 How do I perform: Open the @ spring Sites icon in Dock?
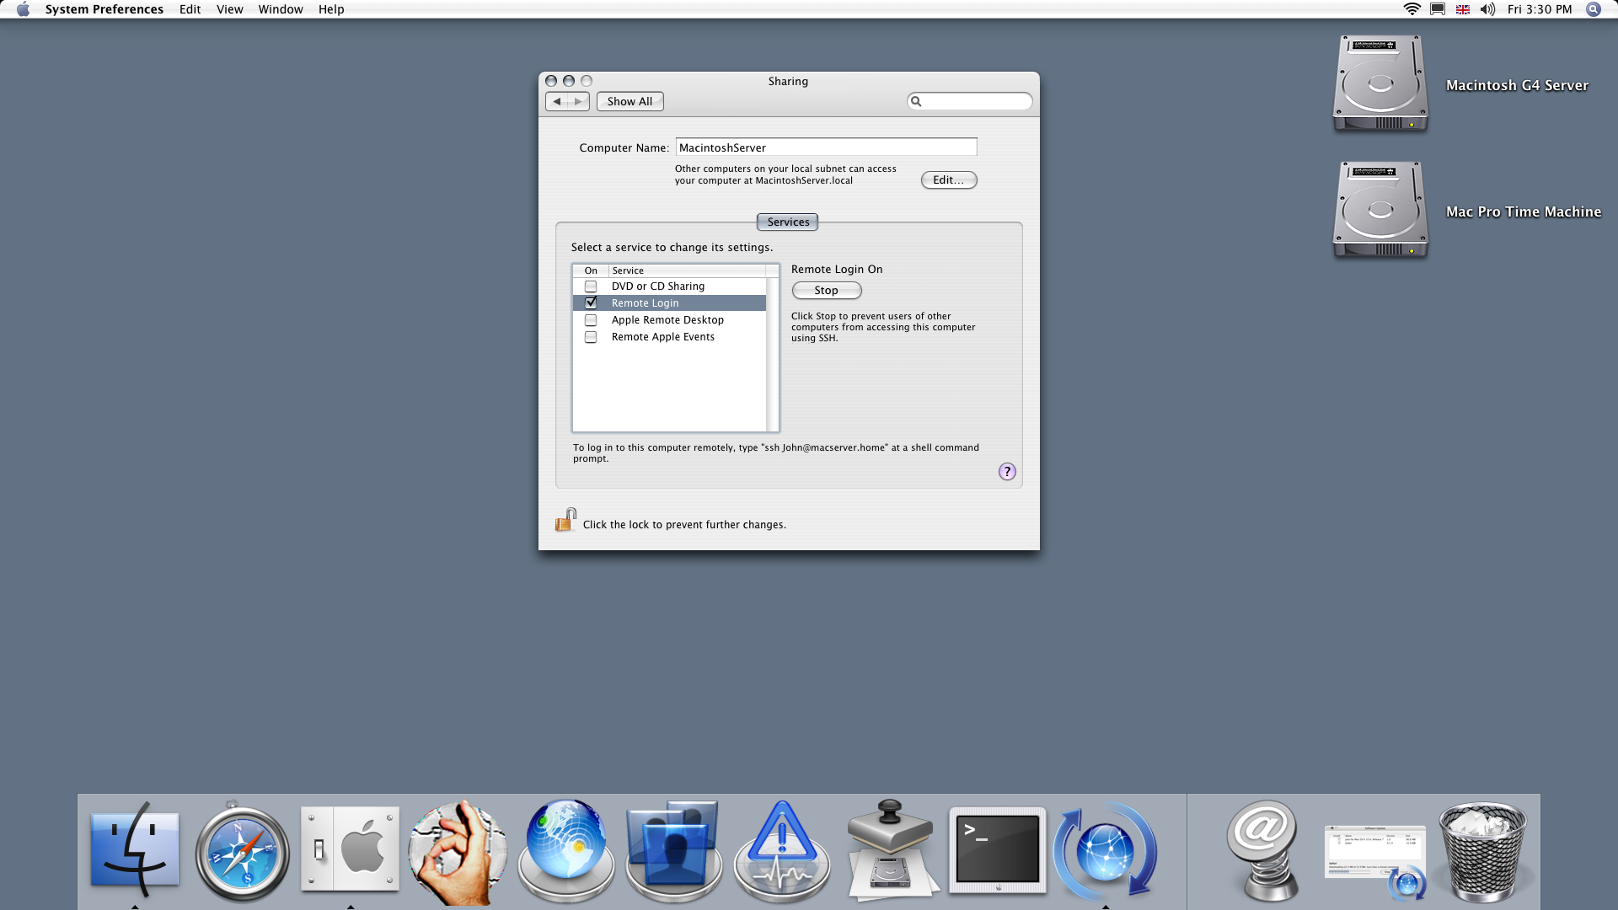click(x=1262, y=851)
